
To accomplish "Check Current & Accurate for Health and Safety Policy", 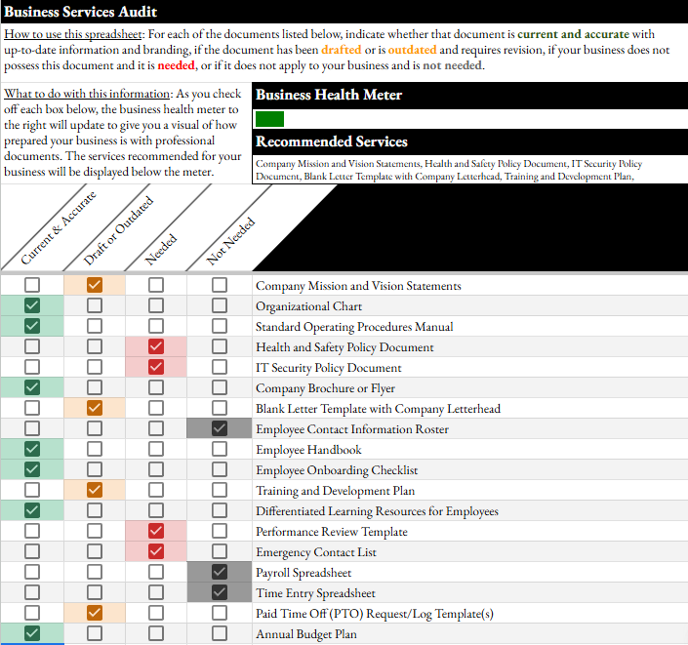I will (x=32, y=346).
